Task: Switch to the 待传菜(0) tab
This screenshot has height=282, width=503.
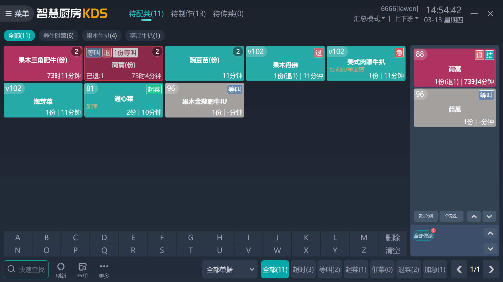Action: pyautogui.click(x=228, y=14)
